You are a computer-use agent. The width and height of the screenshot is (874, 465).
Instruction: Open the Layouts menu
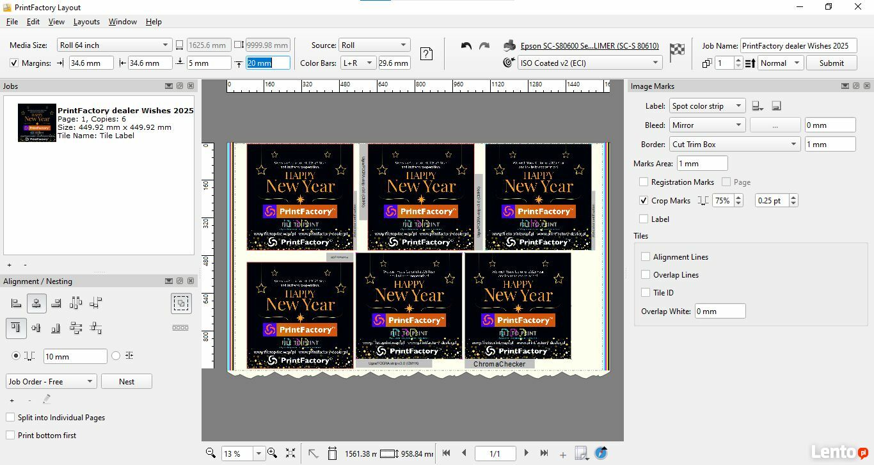(x=86, y=22)
